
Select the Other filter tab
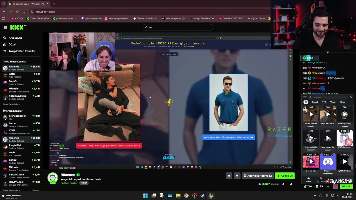point(342,102)
